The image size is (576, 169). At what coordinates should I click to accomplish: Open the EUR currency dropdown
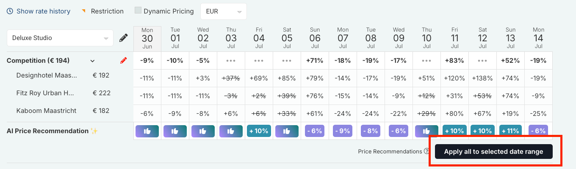point(223,11)
